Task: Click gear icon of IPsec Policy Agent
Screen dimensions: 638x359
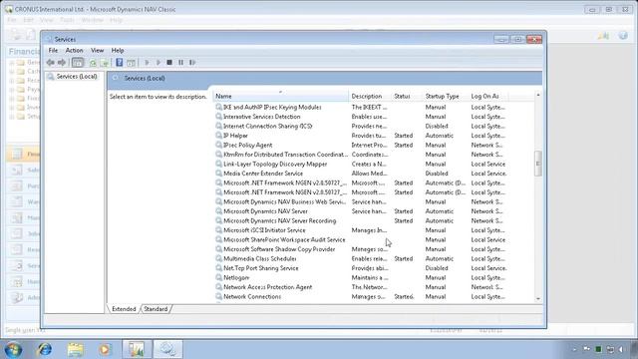Action: pos(219,145)
